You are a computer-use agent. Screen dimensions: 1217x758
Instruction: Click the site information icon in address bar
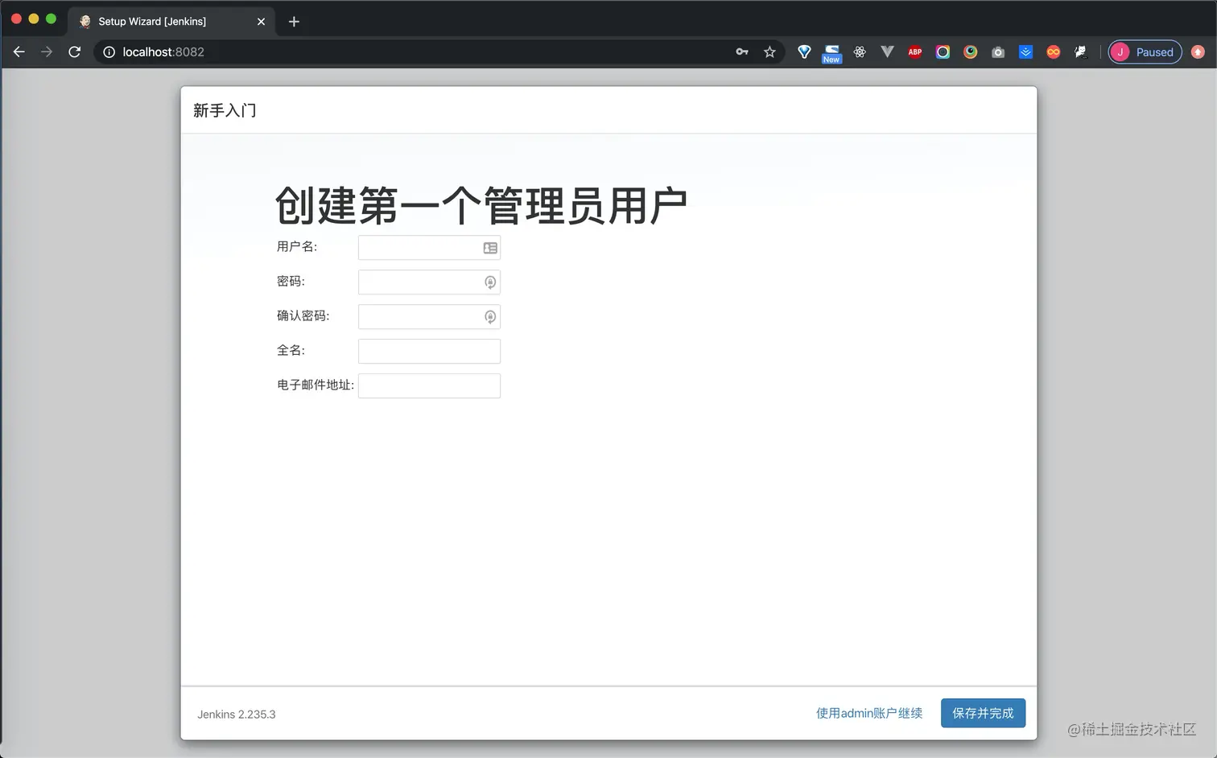pos(109,51)
